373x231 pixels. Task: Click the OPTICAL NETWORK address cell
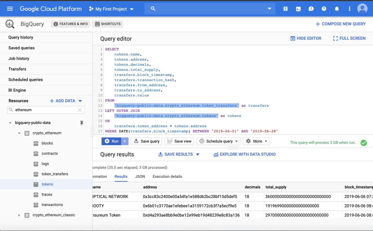point(190,196)
